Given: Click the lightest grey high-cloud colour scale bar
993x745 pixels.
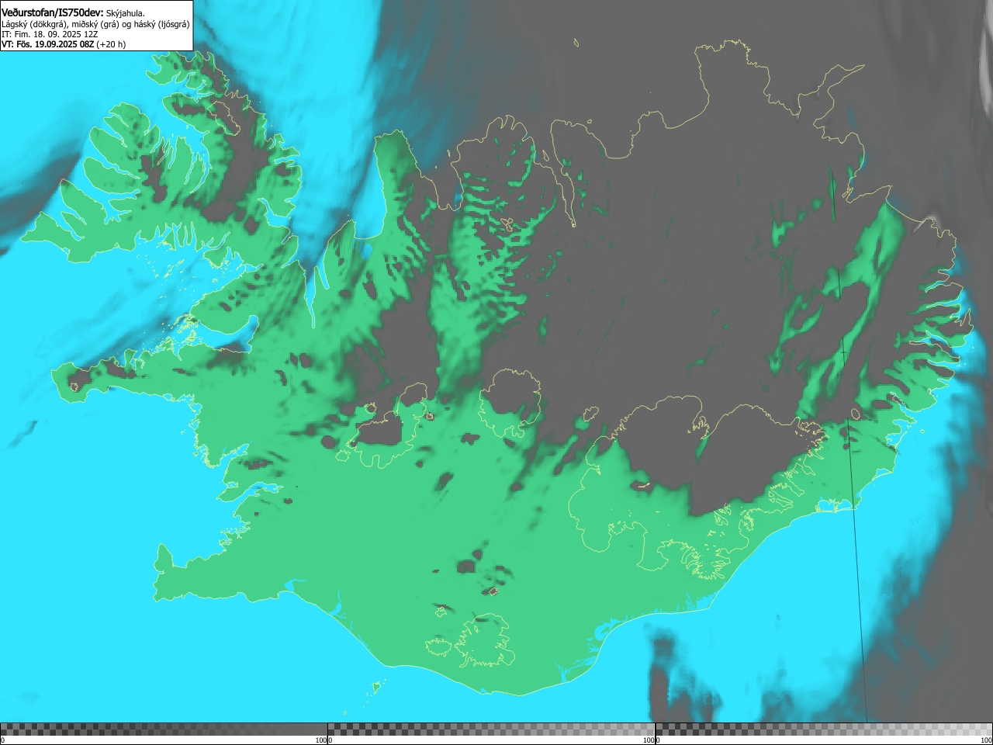Looking at the screenshot, I should tap(824, 729).
